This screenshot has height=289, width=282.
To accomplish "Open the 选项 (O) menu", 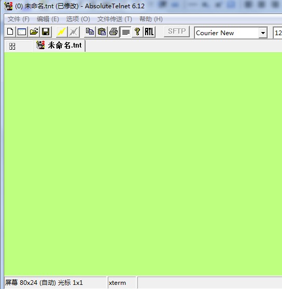I will tap(78, 19).
